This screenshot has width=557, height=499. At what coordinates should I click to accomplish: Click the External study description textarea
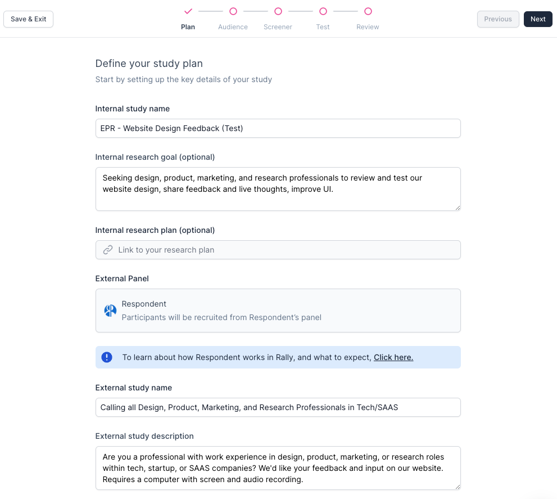click(278, 468)
